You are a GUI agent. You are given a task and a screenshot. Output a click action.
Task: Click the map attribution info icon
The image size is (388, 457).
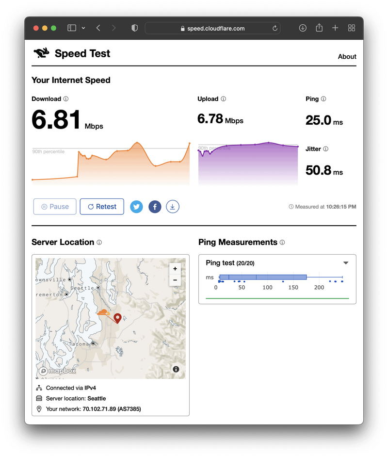coord(176,369)
